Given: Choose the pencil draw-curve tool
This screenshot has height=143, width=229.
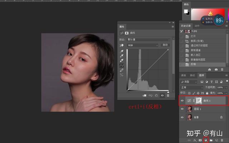Looking at the screenshot, I should [122, 70].
